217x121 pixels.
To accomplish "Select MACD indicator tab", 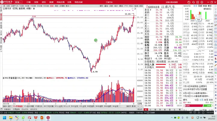I will click(x=49, y=106).
